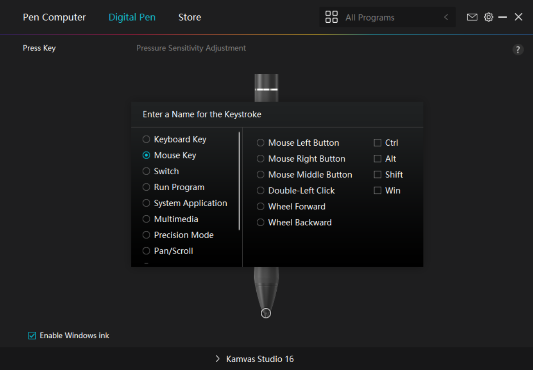Open Pressure Sensitivity Adjustment section
The image size is (533, 370).
191,48
